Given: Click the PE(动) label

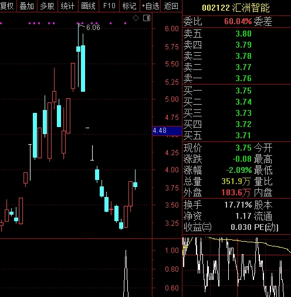Looking at the screenshot, I should [x=266, y=228].
